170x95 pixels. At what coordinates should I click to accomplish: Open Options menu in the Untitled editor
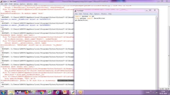97,14
